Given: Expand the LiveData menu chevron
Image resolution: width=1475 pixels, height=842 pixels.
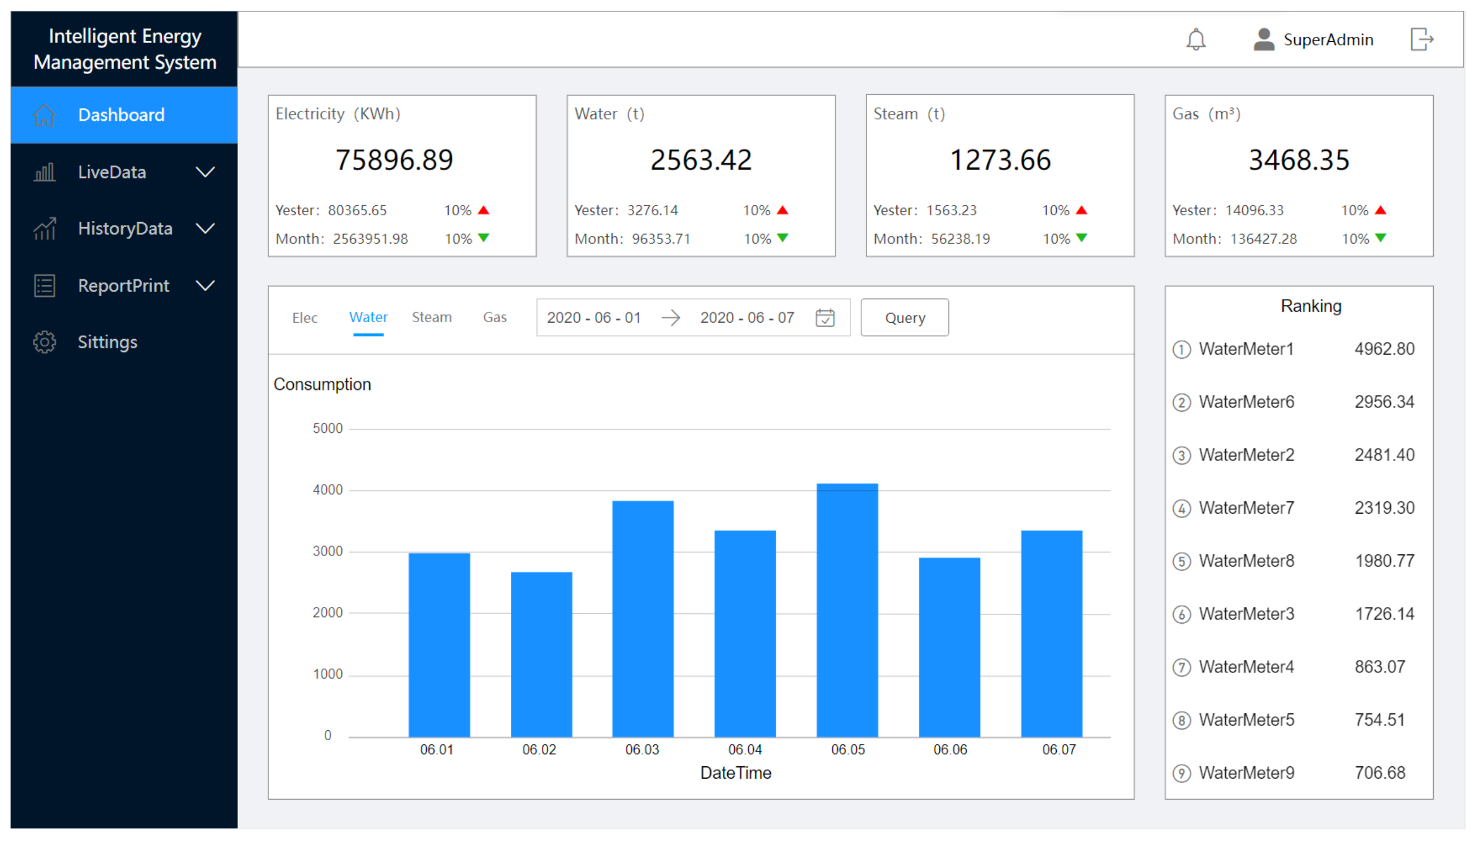Looking at the screenshot, I should pos(205,172).
